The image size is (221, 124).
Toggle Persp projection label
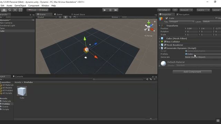[x=148, y=36]
